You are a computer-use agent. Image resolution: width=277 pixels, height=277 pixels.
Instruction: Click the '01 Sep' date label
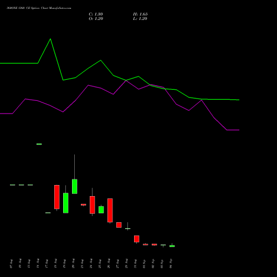pos(144,264)
